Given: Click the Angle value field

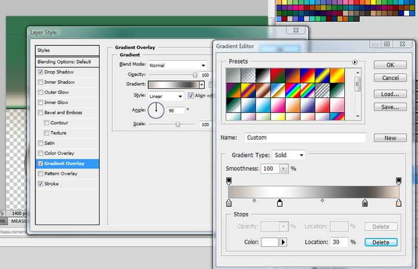Looking at the screenshot, I should (x=176, y=111).
